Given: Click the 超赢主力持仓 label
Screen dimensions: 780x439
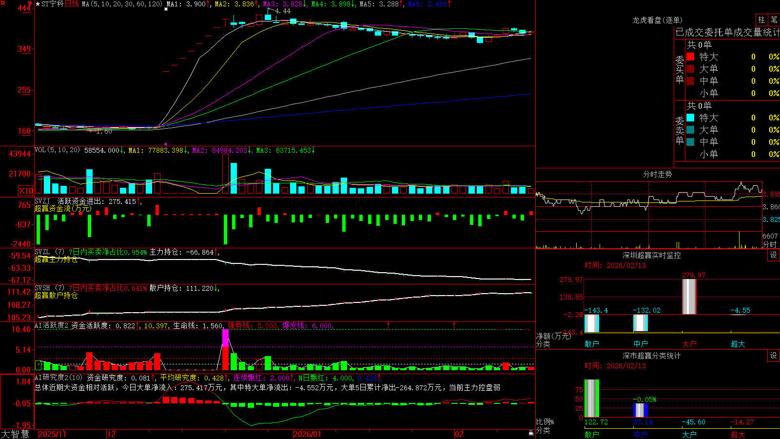Looking at the screenshot, I should click(x=56, y=259).
